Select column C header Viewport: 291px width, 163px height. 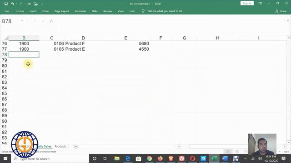pyautogui.click(x=52, y=38)
